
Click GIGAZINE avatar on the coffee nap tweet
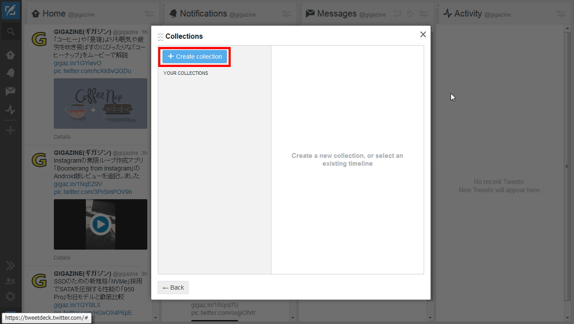[x=39, y=39]
